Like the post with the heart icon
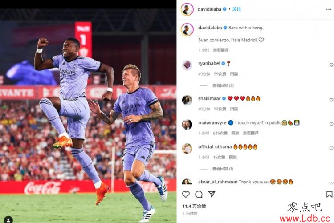 tap(186, 194)
